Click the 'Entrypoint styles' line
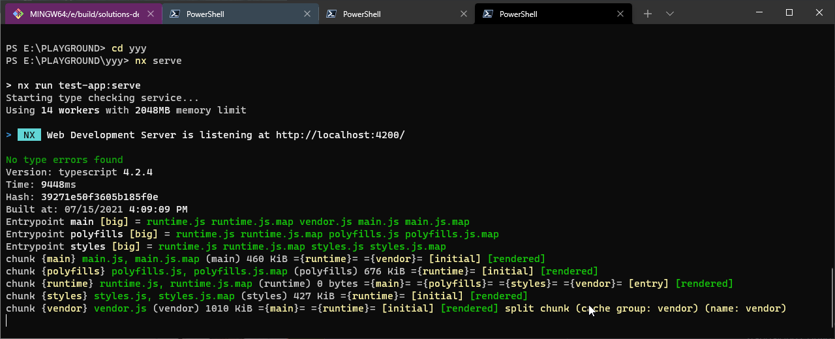 coord(226,246)
